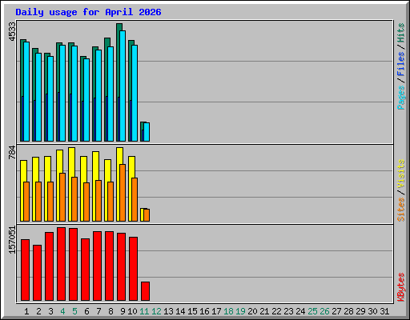The width and height of the screenshot is (410, 320).
Task: Click the 'KBytes' legend label
Action: [x=400, y=287]
